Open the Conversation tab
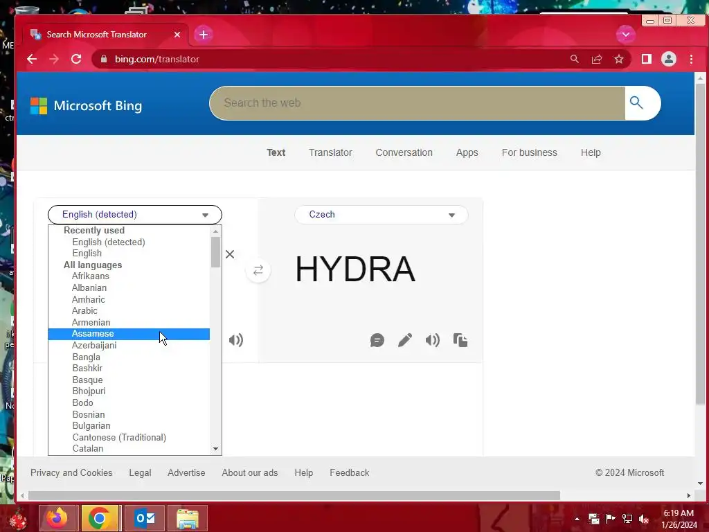709x532 pixels. 404,152
